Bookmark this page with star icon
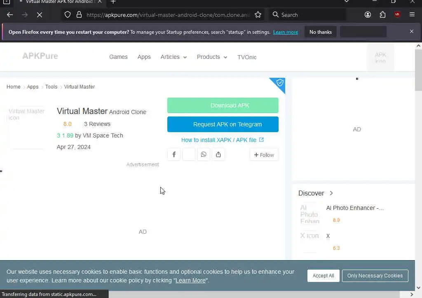Viewport: 422px width, 298px height. [258, 15]
